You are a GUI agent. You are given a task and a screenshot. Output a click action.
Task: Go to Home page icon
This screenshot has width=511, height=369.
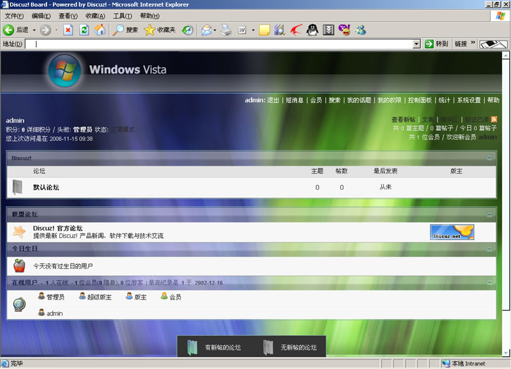(x=100, y=30)
